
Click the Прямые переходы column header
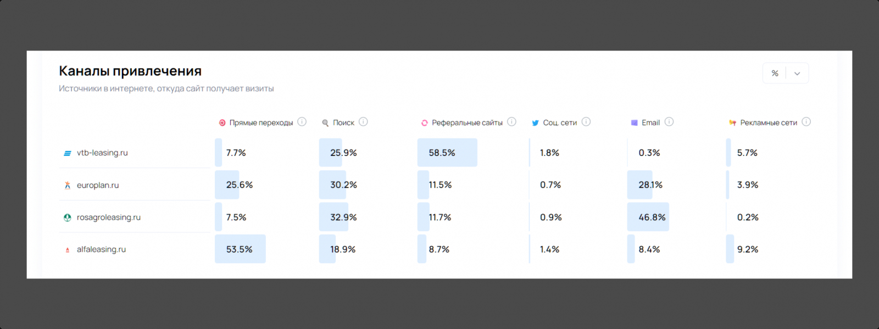(261, 122)
